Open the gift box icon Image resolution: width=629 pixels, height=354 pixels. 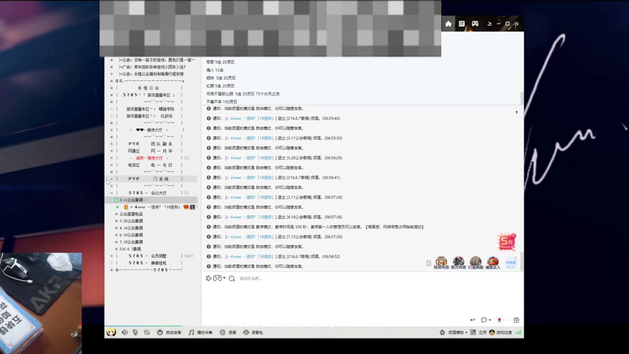[516, 320]
